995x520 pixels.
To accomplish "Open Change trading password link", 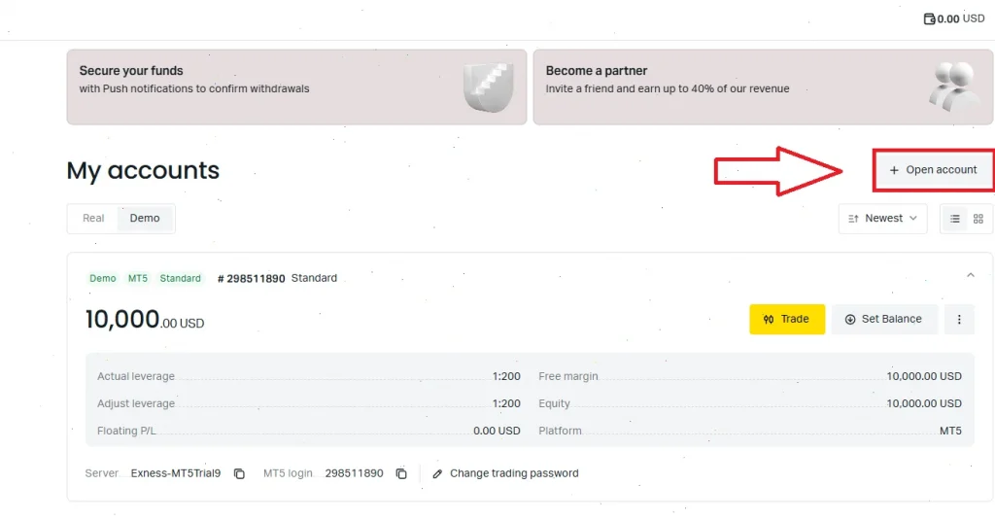I will tap(514, 473).
